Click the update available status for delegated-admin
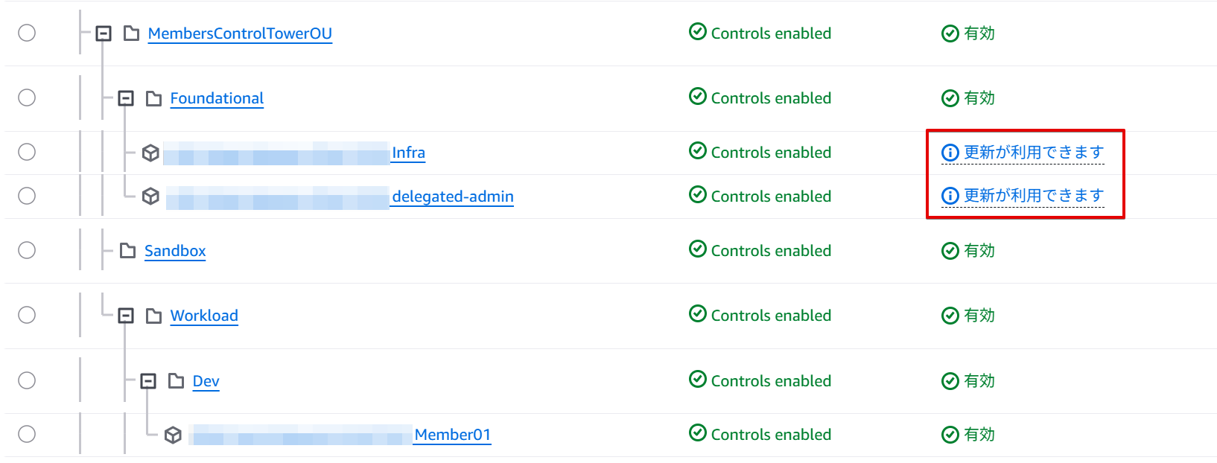 point(1033,196)
